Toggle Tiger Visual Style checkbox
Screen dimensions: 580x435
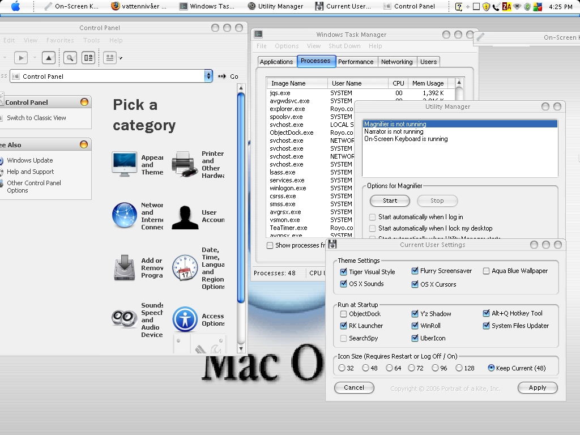tap(343, 272)
